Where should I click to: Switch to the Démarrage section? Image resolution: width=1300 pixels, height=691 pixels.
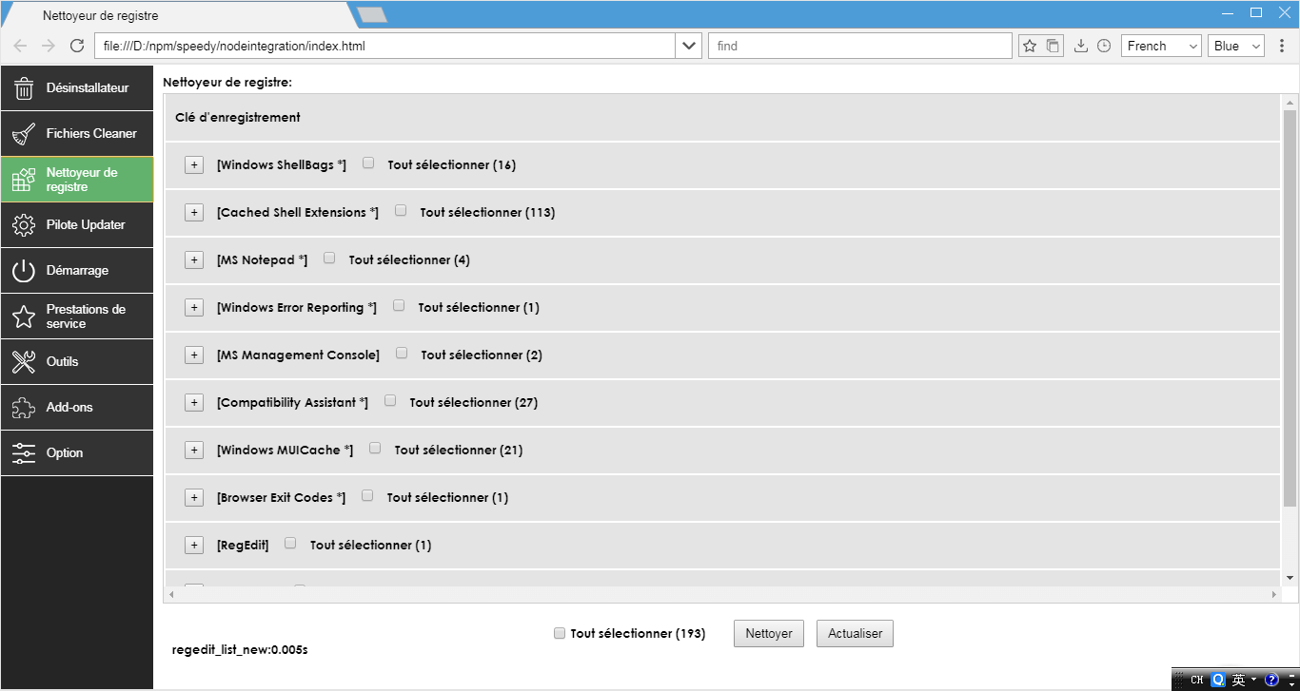[77, 270]
